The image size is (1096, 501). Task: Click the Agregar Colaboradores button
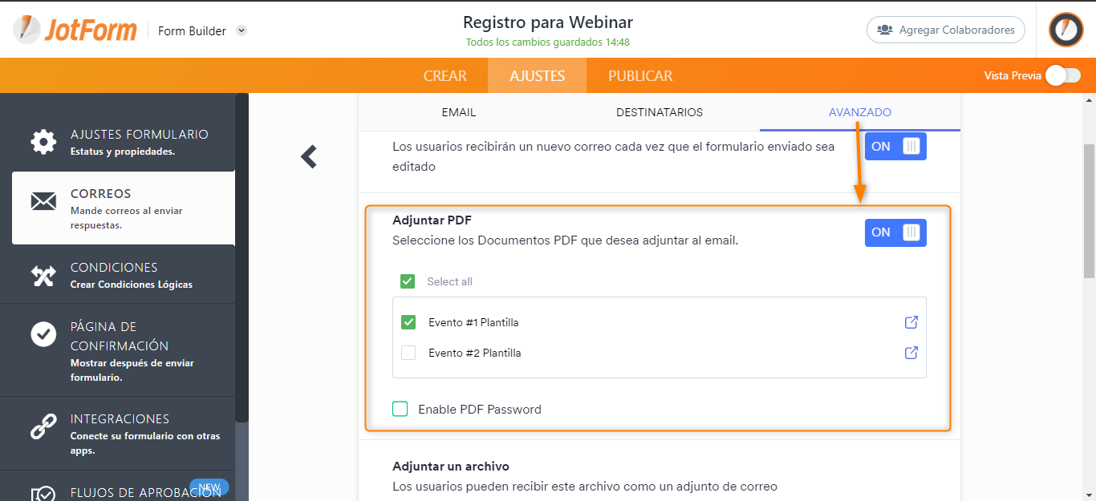(946, 30)
